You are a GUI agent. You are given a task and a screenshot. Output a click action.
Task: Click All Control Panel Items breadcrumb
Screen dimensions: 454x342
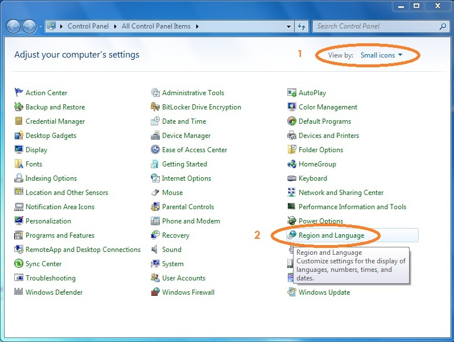pyautogui.click(x=156, y=26)
